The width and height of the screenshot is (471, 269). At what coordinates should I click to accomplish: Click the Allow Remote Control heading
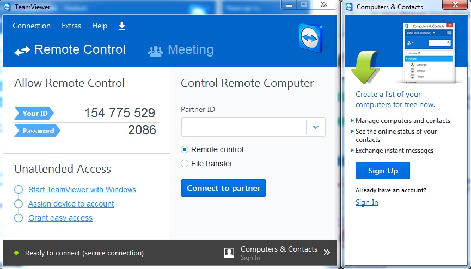[69, 83]
